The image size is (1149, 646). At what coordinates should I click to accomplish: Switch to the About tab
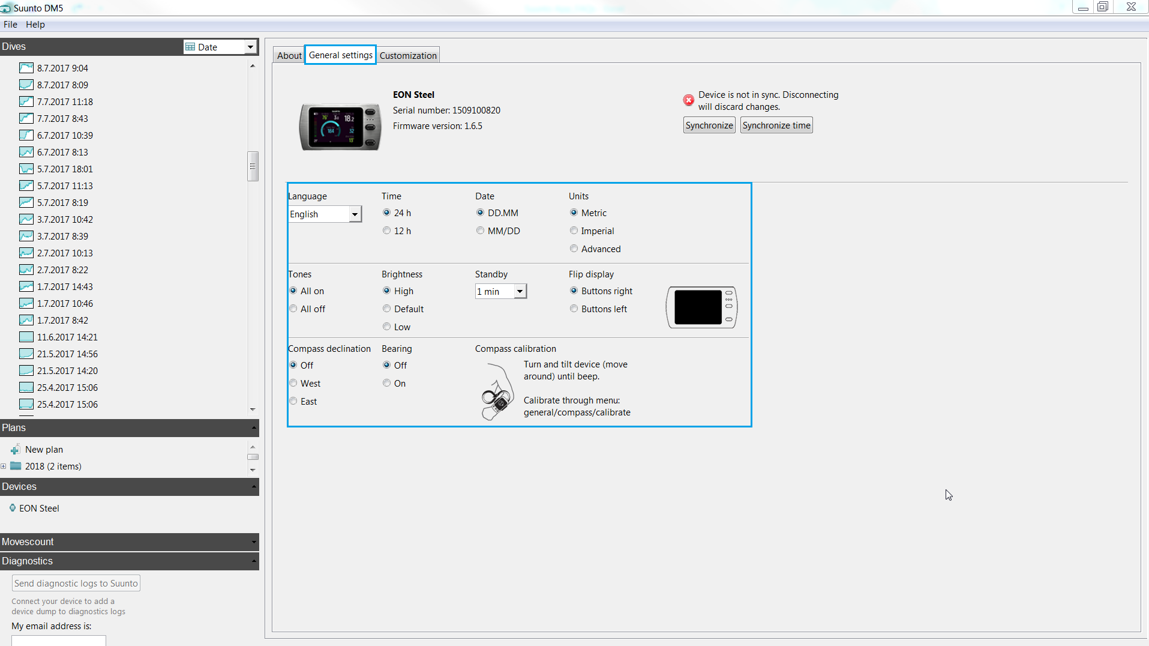tap(289, 55)
